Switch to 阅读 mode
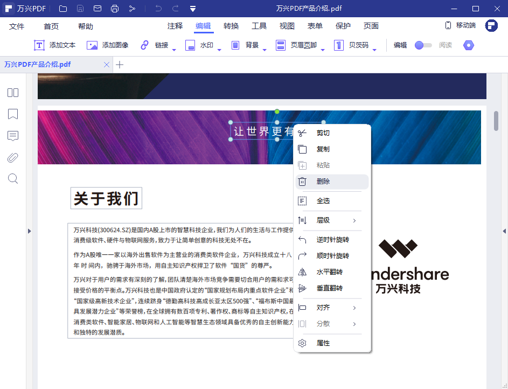508x389 pixels. coord(446,45)
